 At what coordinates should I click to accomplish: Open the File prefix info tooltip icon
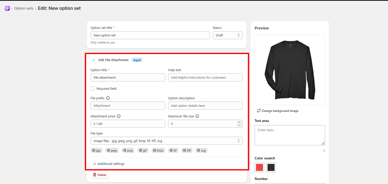[x=108, y=98]
